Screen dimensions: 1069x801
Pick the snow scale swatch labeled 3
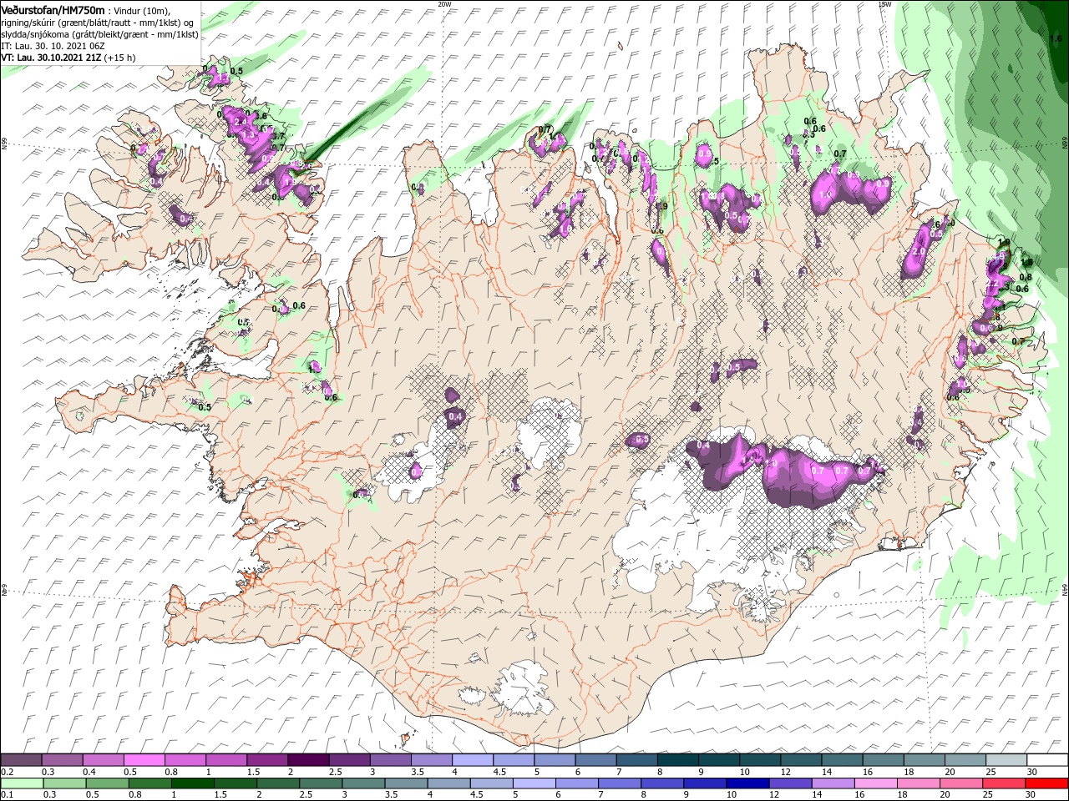coord(390,760)
